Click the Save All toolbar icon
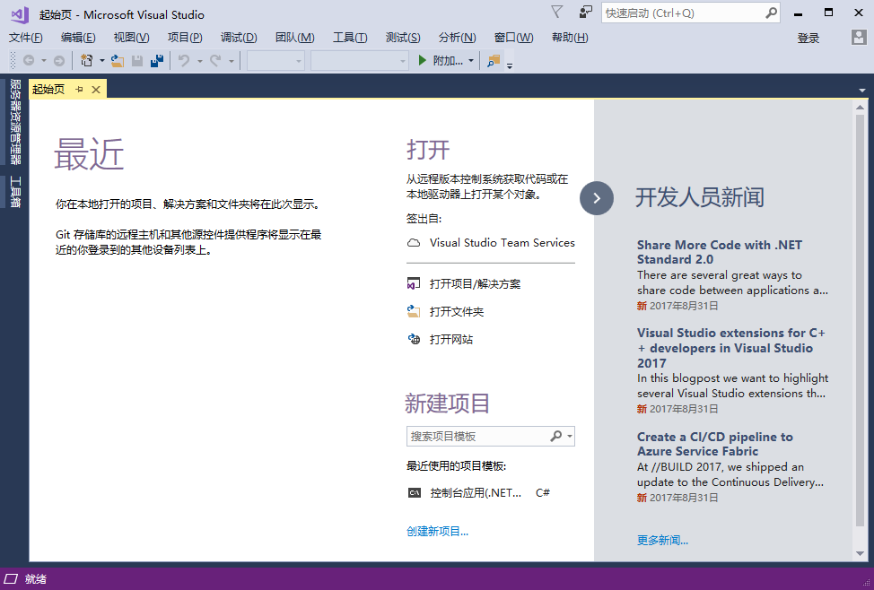This screenshot has width=874, height=590. [x=157, y=60]
